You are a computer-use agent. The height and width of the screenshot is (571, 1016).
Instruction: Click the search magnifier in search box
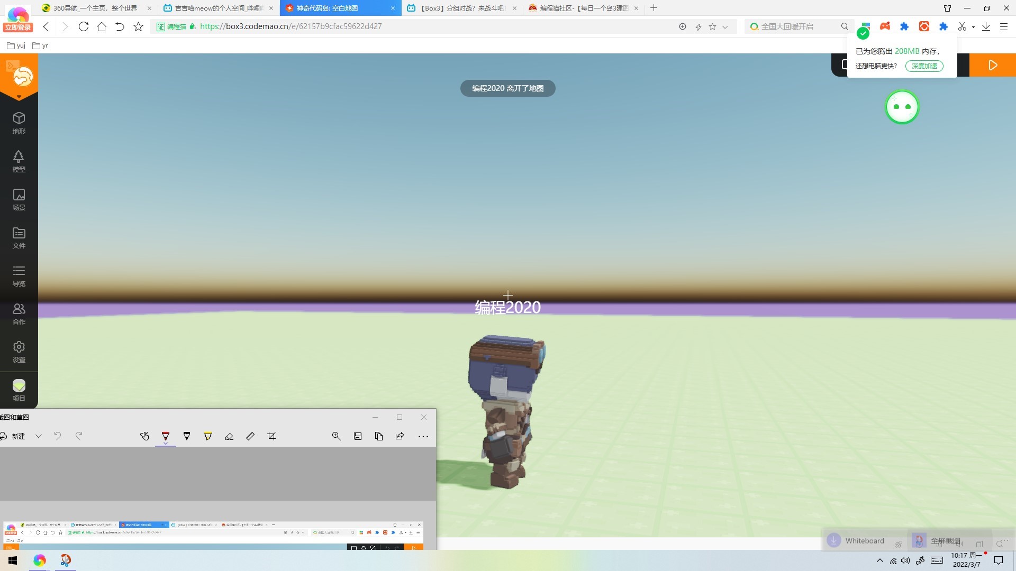845,26
